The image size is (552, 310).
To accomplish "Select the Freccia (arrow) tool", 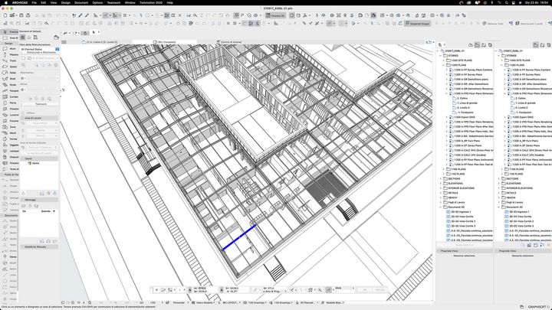I will [10, 31].
